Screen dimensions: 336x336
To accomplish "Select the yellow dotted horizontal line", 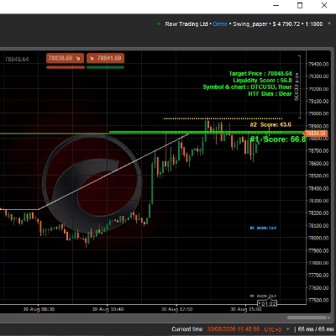I will 223,118.
